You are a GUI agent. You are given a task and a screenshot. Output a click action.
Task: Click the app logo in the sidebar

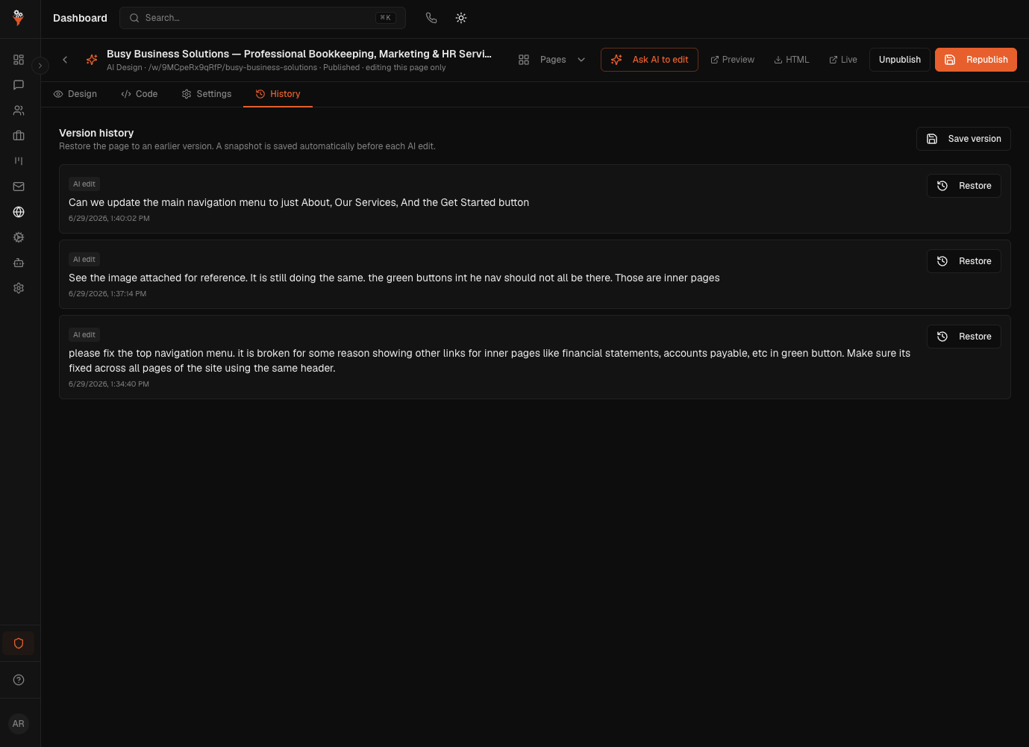pyautogui.click(x=19, y=18)
